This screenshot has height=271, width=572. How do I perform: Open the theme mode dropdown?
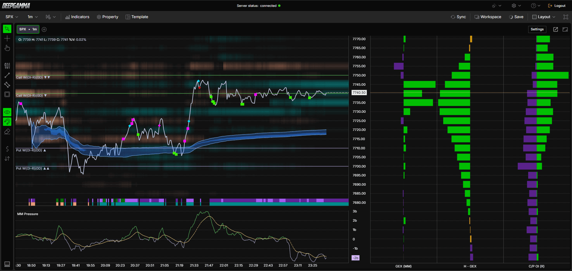click(x=497, y=6)
